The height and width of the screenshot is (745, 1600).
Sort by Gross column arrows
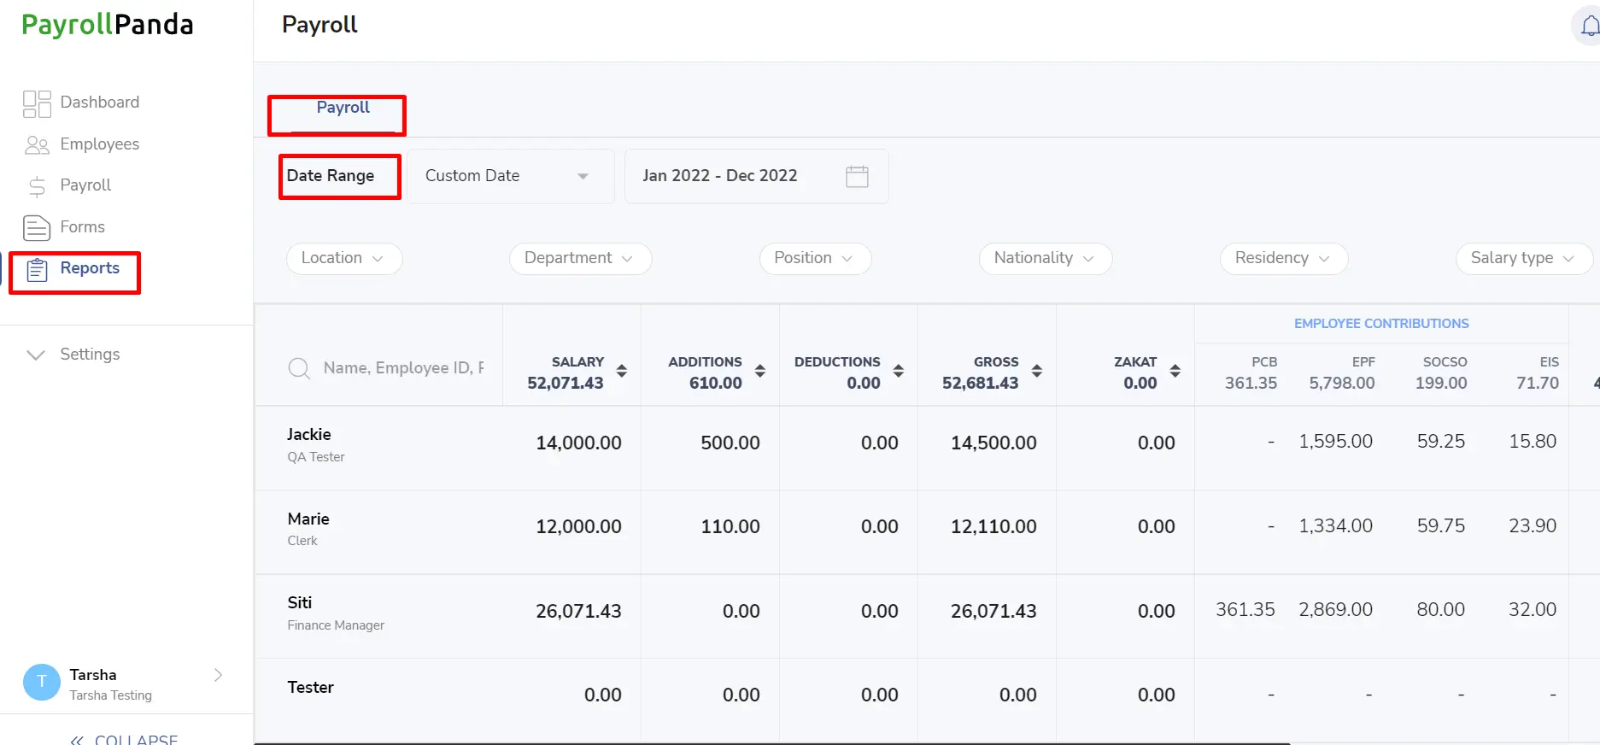pyautogui.click(x=1037, y=371)
